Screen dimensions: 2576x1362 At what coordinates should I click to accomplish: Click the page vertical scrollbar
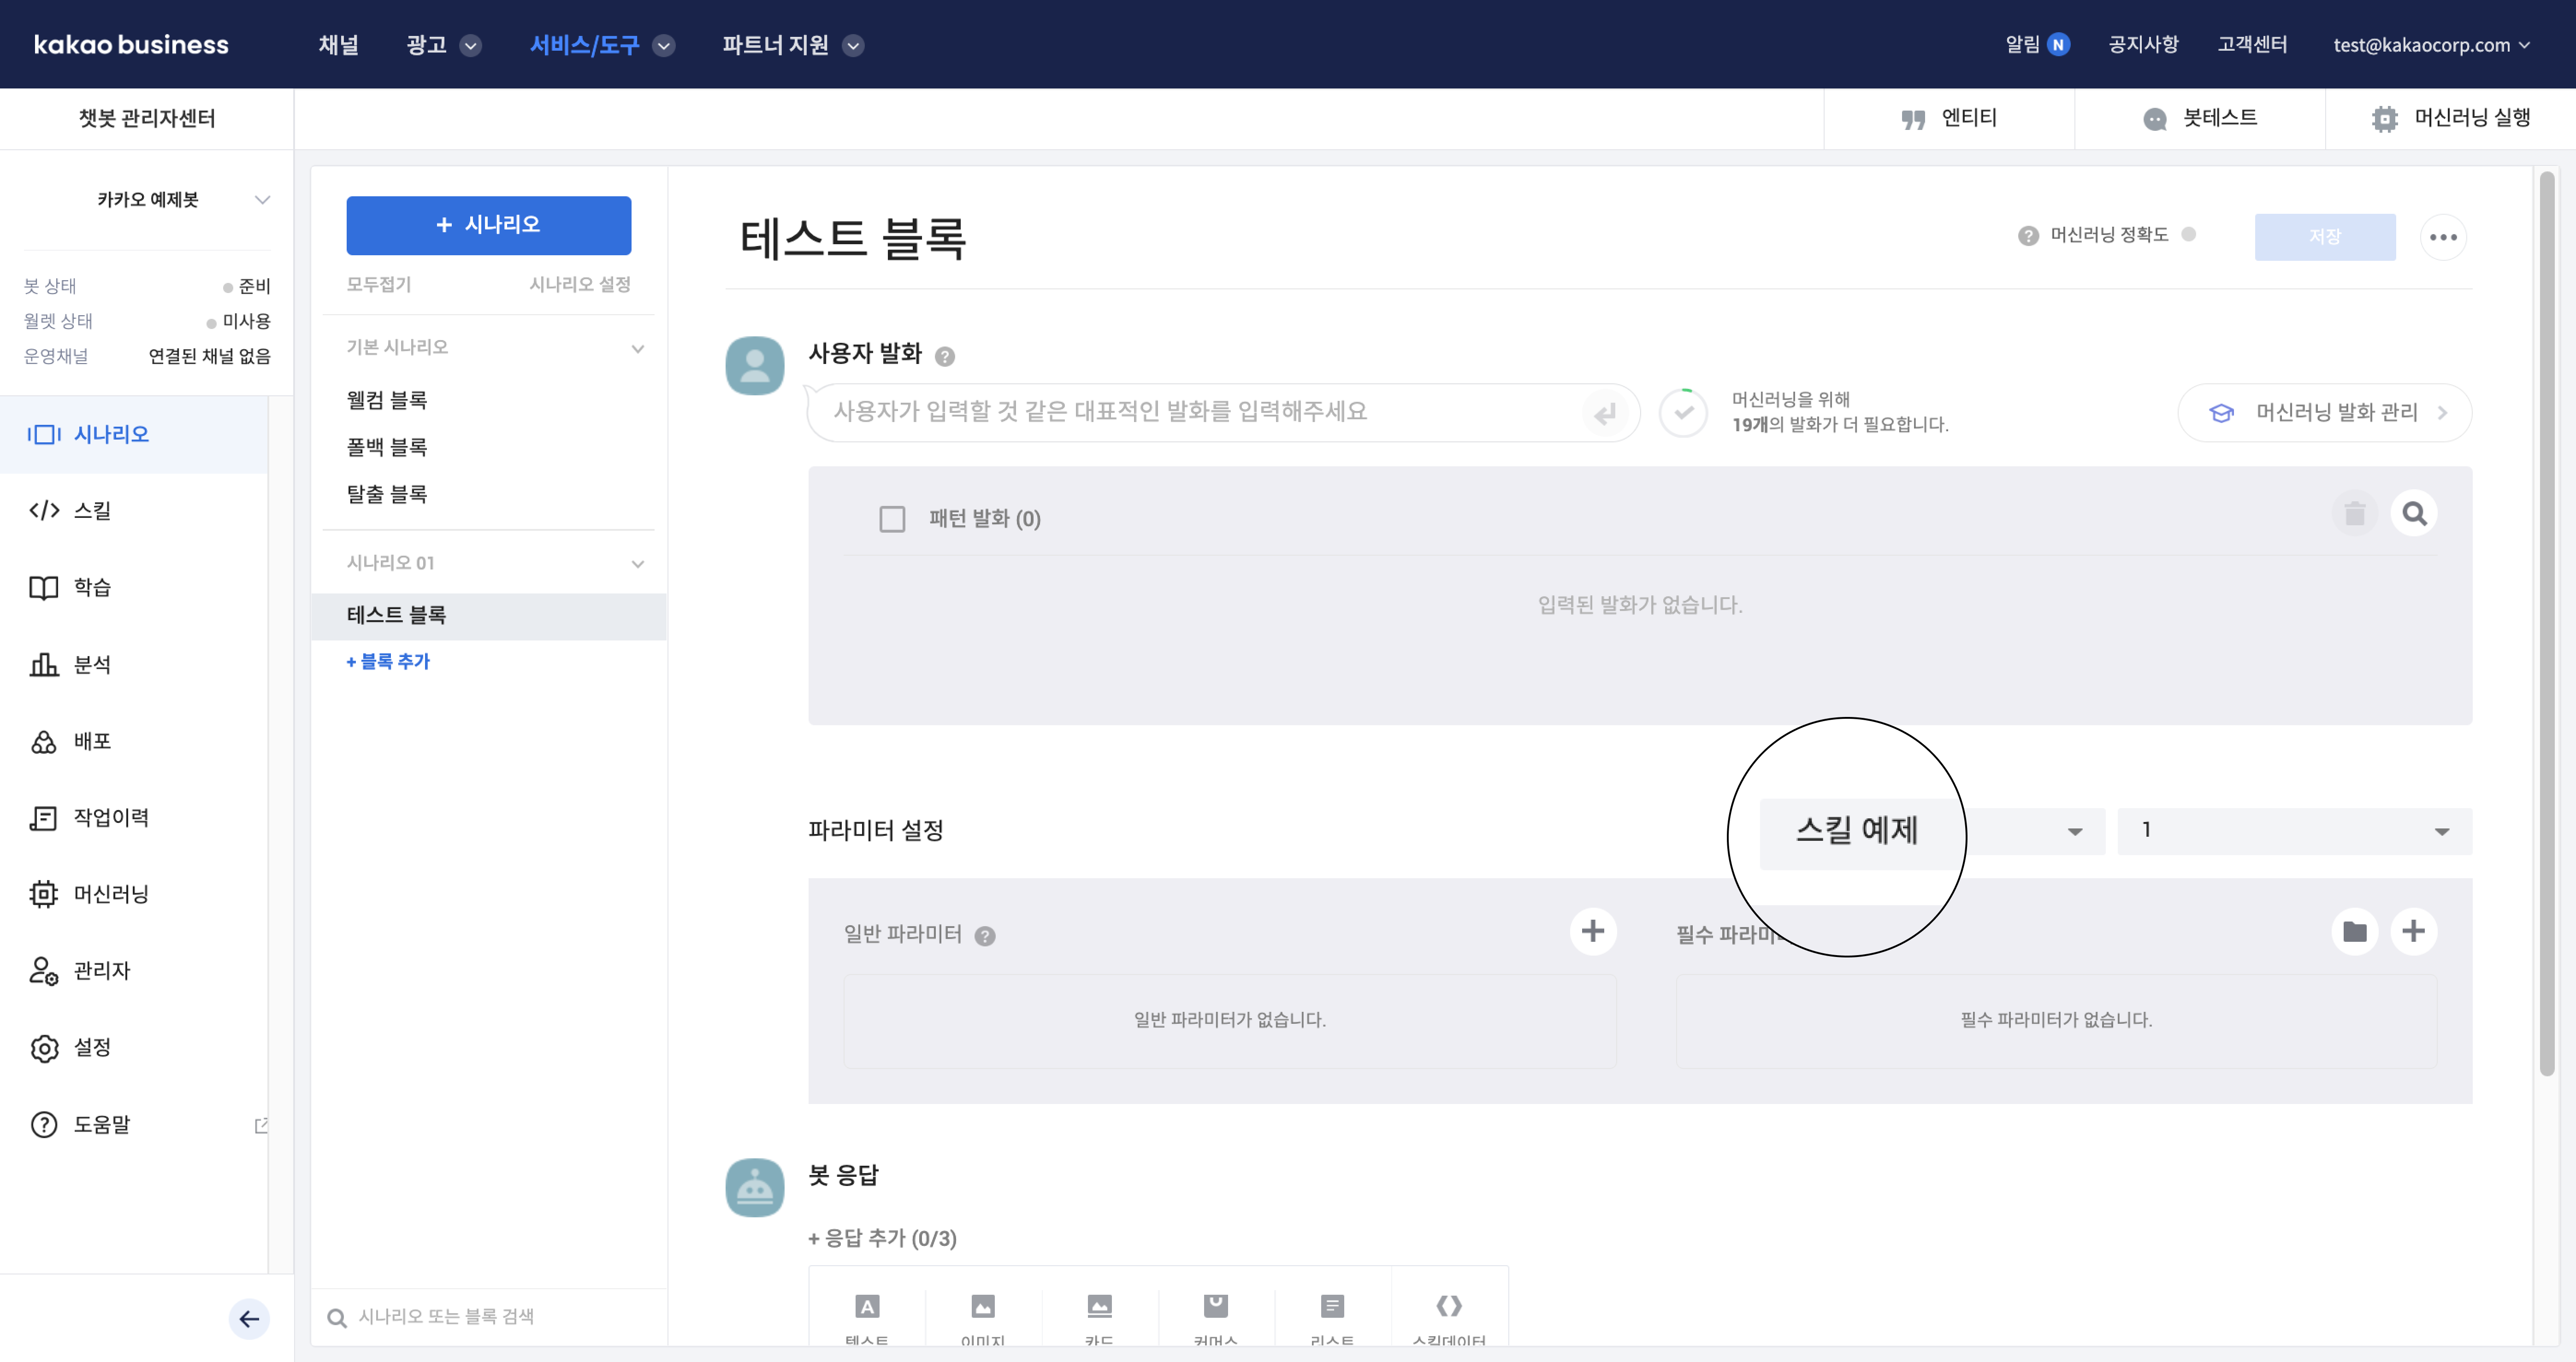click(x=2546, y=620)
